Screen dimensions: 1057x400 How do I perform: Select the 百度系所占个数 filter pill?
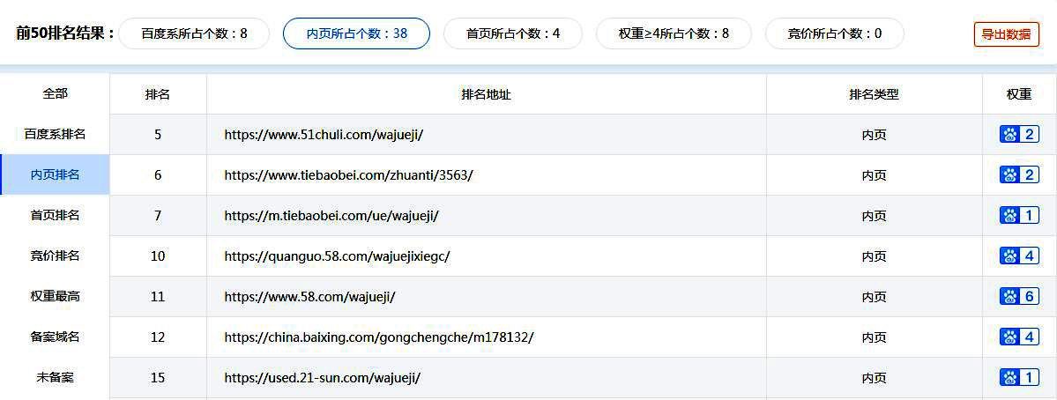coord(194,33)
